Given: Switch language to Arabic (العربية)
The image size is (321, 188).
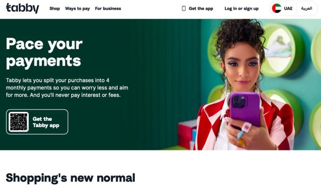Looking at the screenshot, I should [306, 8].
